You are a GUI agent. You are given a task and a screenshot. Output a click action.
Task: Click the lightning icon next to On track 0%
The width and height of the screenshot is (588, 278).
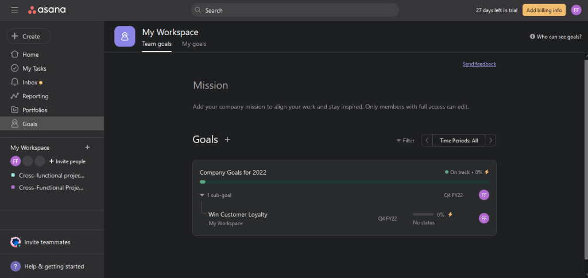pyautogui.click(x=486, y=172)
